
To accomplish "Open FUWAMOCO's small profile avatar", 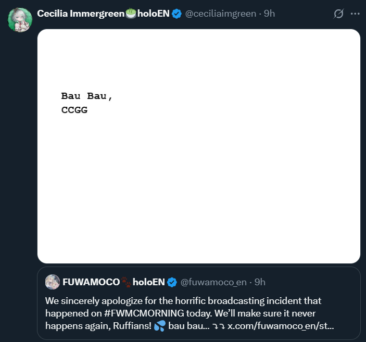I will pos(52,282).
